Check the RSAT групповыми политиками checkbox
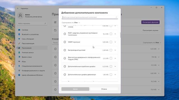Screen dimensions: 179x100 coord(111,34)
